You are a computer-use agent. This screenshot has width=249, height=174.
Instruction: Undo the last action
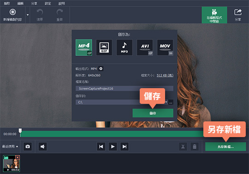click(40, 15)
